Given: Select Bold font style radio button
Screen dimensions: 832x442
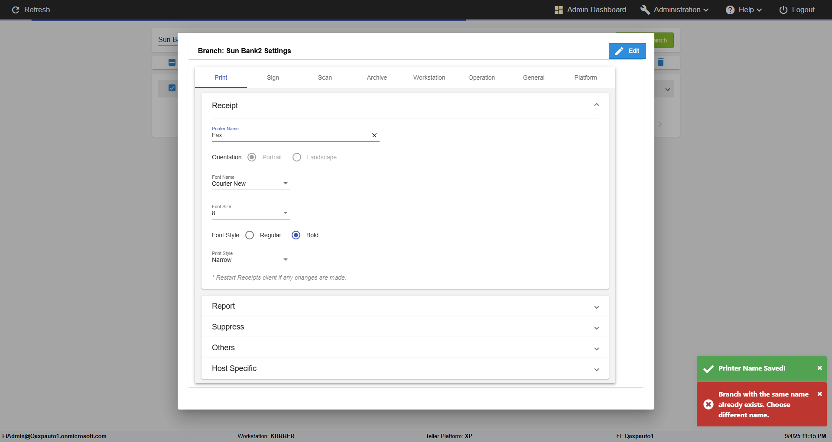Looking at the screenshot, I should [x=296, y=235].
